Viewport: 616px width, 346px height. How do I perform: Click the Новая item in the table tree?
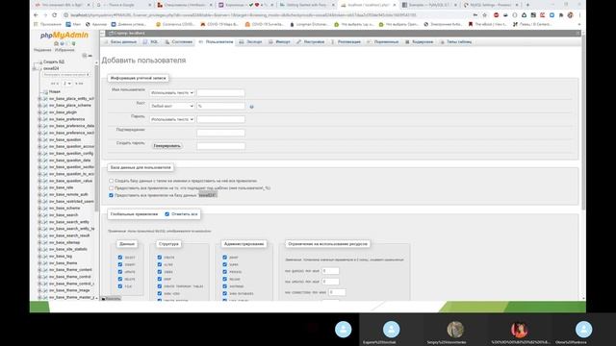(x=55, y=92)
